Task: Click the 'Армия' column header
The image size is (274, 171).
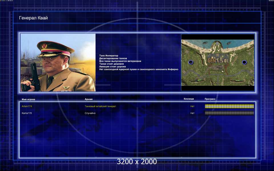Action: pos(88,99)
